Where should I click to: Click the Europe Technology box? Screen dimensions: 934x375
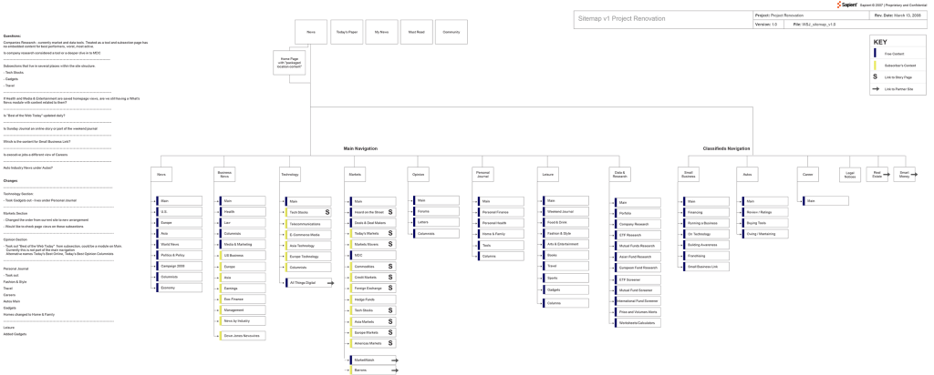(x=308, y=257)
